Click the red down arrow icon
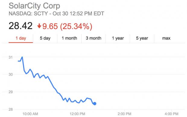Image resolution: width=187 pixels, height=117 pixels. pyautogui.click(x=39, y=26)
